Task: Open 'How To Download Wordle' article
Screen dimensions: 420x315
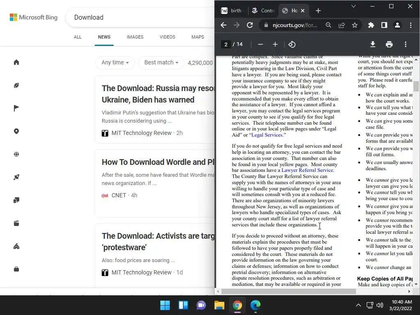Action: (x=158, y=162)
